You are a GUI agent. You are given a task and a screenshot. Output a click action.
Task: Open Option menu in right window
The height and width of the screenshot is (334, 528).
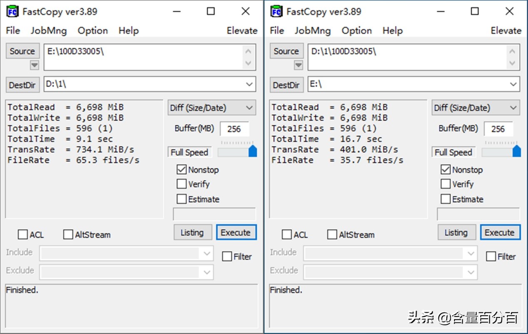pos(356,31)
